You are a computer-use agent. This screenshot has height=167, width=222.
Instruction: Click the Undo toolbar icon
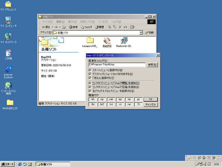125,27
